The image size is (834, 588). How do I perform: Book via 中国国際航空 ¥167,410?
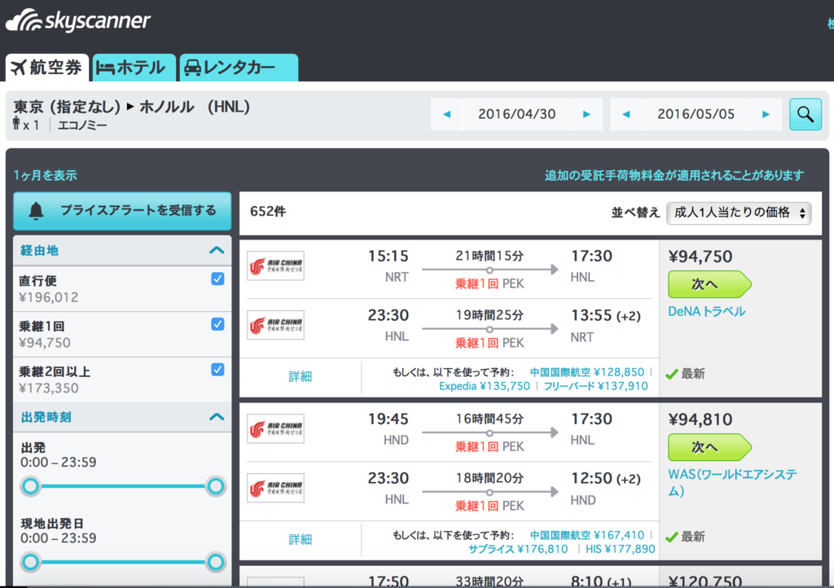[x=586, y=535]
